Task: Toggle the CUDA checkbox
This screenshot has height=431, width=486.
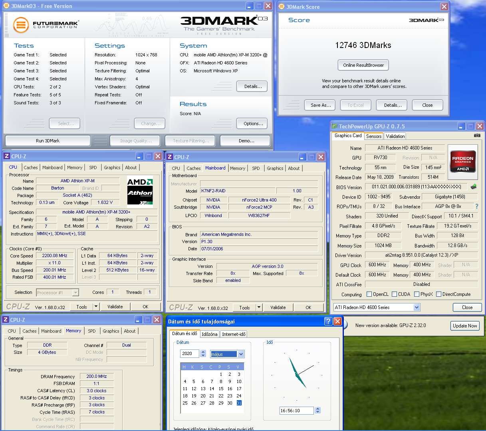Action: click(394, 294)
